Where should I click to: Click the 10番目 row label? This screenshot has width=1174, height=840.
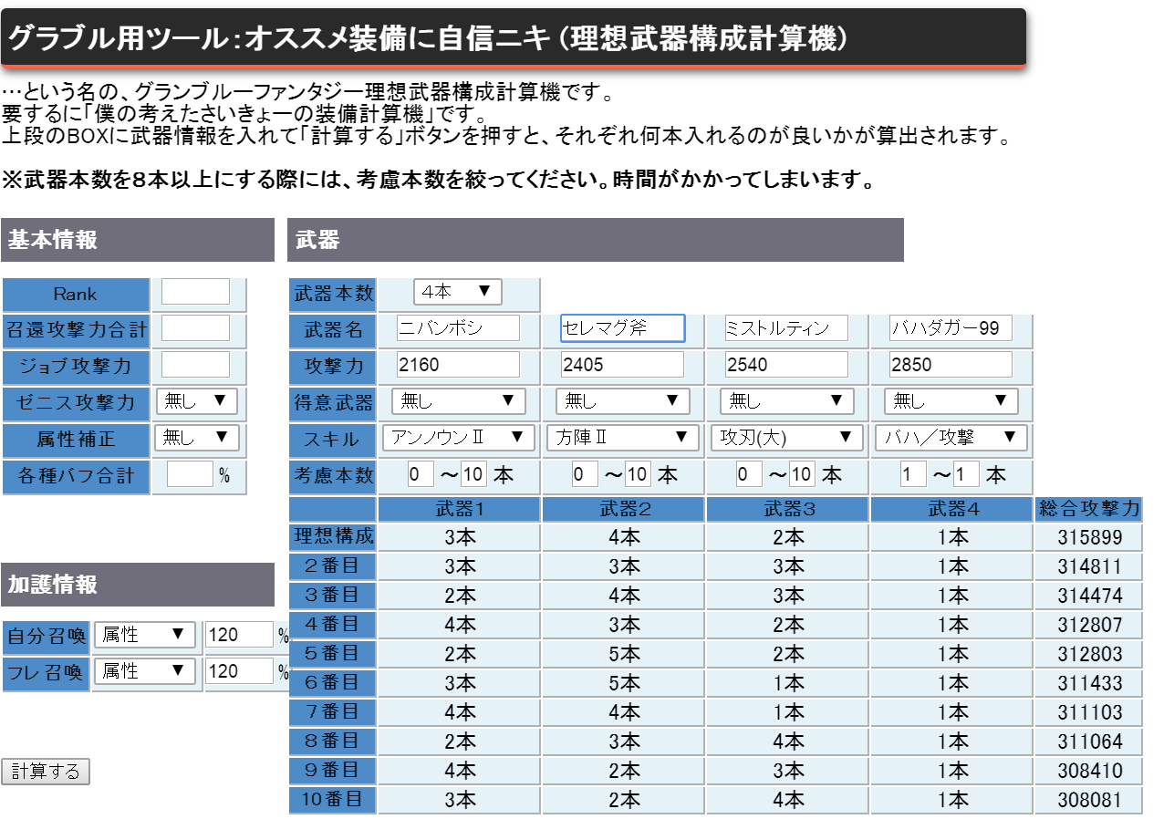(x=333, y=799)
